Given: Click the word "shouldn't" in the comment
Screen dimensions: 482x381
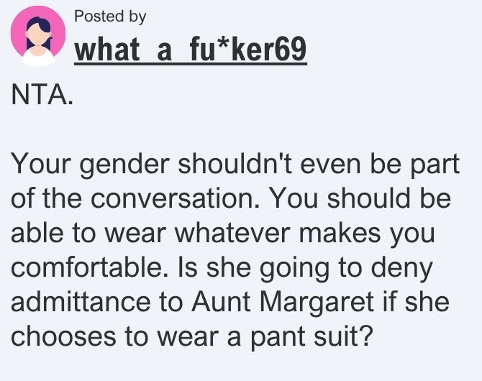Looking at the screenshot, I should click(235, 163).
